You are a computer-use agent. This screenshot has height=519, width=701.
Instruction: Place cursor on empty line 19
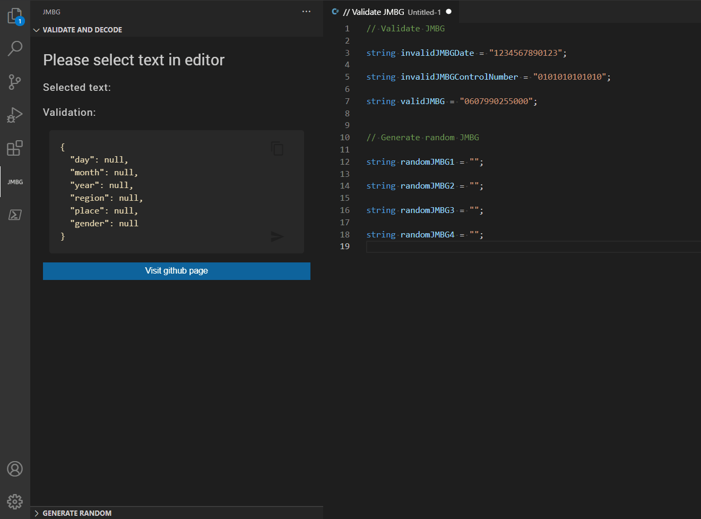pos(533,246)
